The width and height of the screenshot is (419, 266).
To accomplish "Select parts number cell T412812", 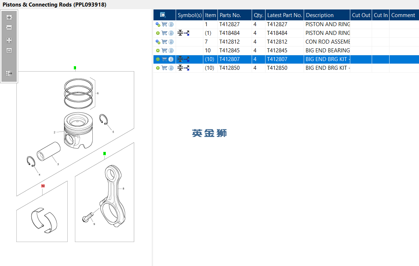I will (235, 42).
